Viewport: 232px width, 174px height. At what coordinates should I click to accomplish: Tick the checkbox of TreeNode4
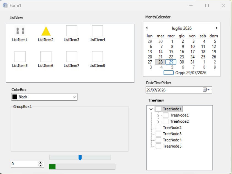(x=158, y=140)
